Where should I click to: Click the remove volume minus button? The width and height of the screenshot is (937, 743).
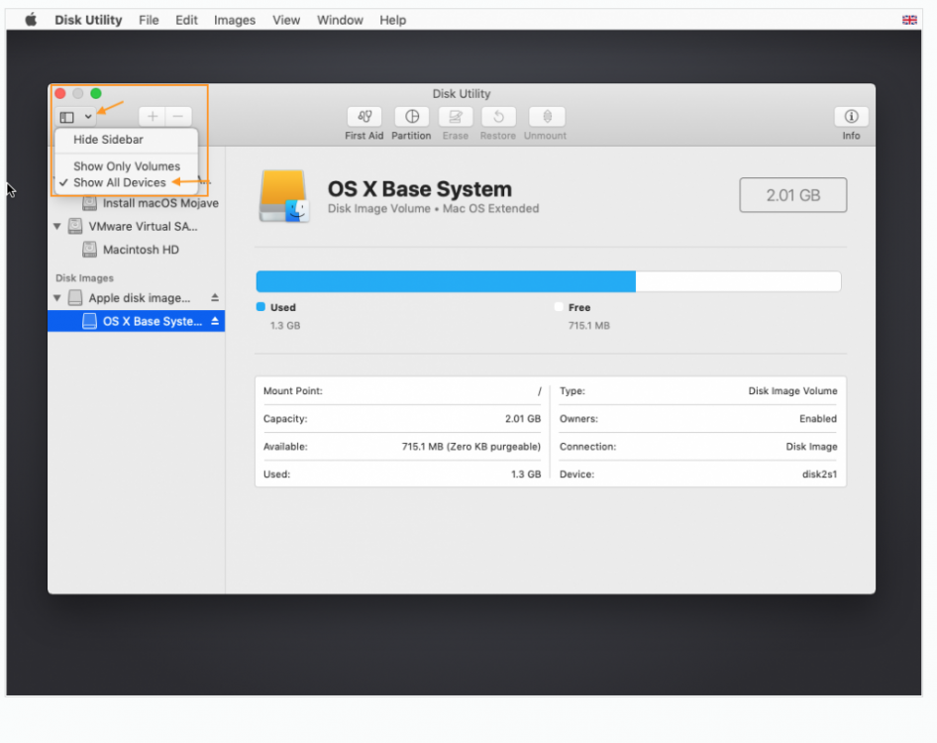tap(178, 117)
